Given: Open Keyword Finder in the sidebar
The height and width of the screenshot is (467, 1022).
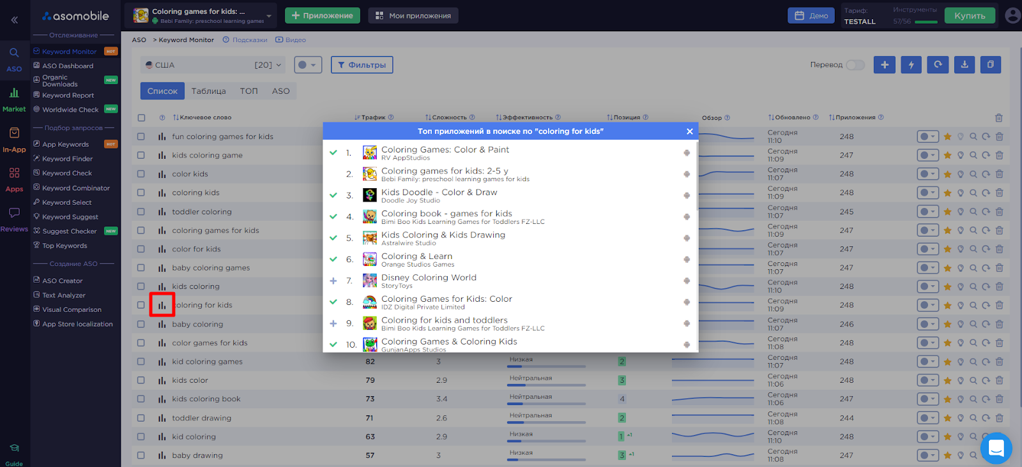Looking at the screenshot, I should coord(67,159).
